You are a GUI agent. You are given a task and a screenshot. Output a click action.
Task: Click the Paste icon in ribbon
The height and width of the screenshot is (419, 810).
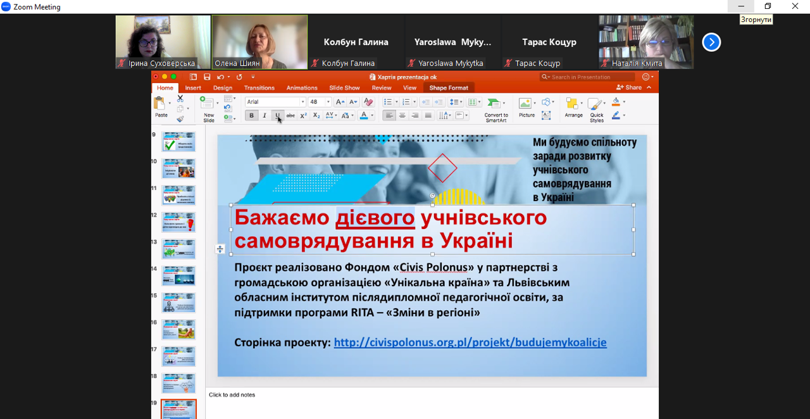(x=161, y=104)
